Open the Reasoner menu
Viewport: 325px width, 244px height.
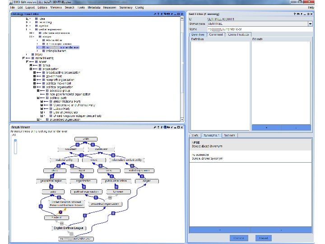click(110, 8)
